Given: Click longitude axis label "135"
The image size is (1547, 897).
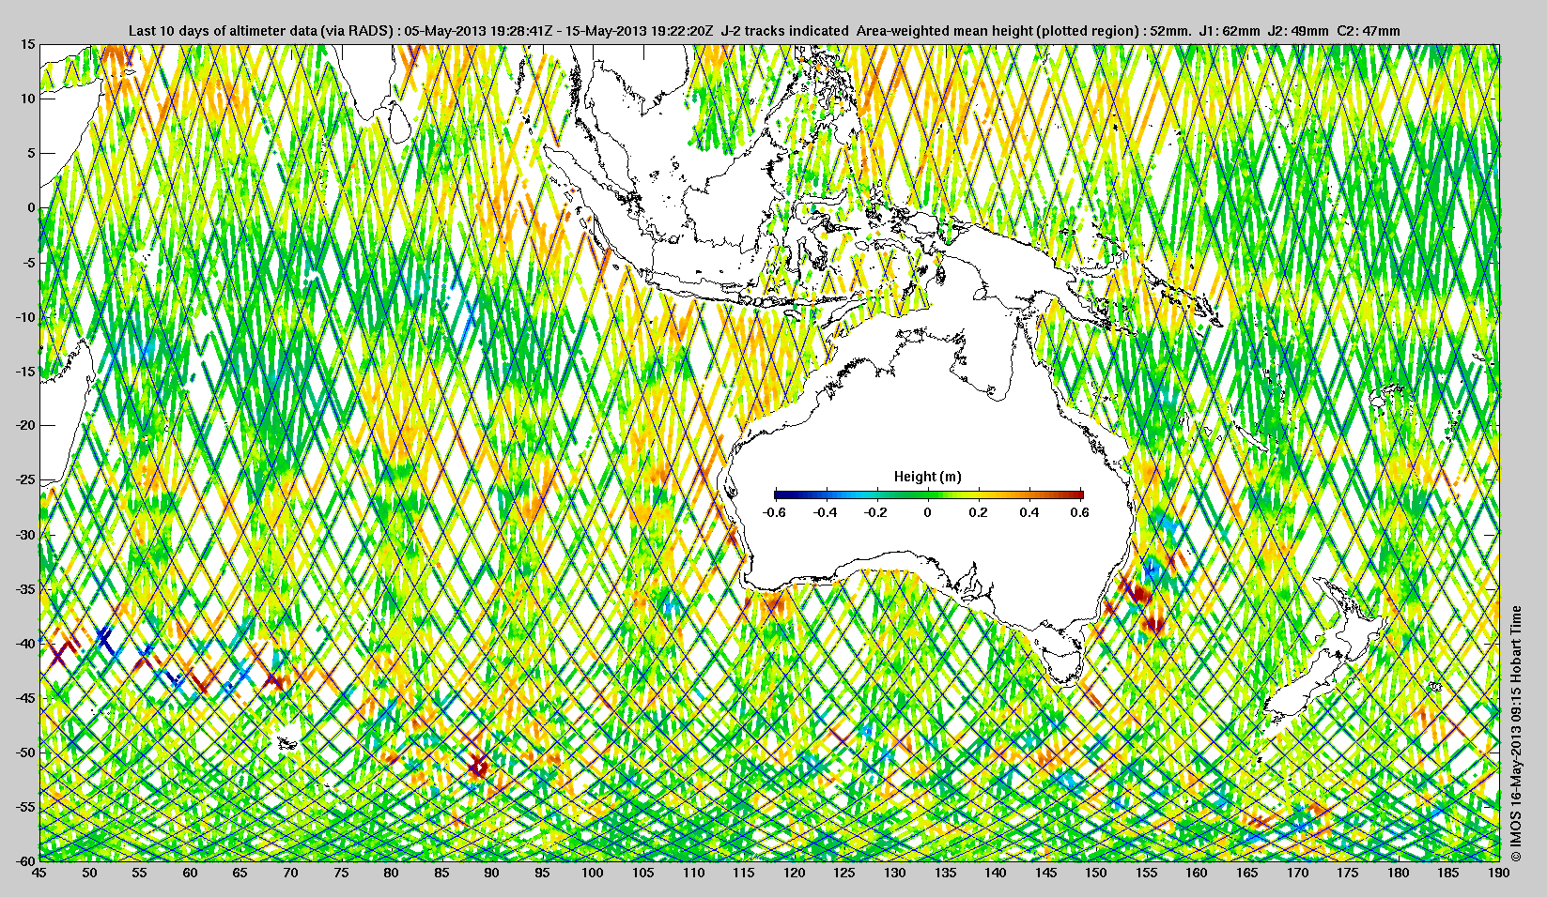Looking at the screenshot, I should point(945,873).
